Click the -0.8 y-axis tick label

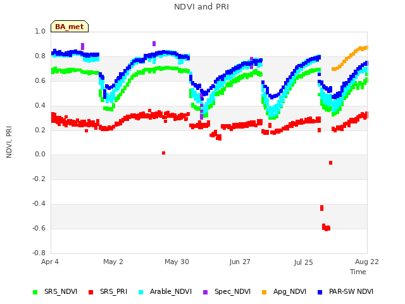[x=39, y=253]
